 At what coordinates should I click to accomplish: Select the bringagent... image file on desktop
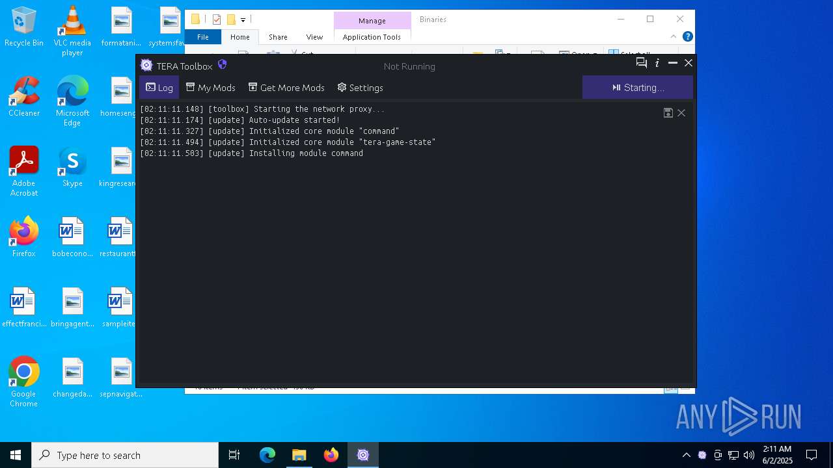pos(72,307)
